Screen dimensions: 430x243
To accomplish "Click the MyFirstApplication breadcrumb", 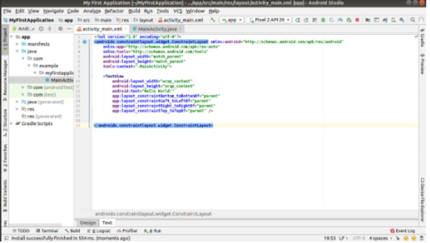I will [29, 20].
